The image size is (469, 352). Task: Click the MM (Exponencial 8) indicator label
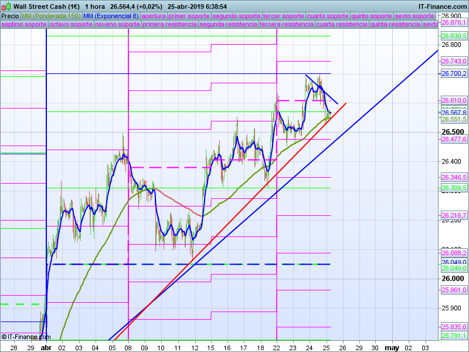coord(111,16)
